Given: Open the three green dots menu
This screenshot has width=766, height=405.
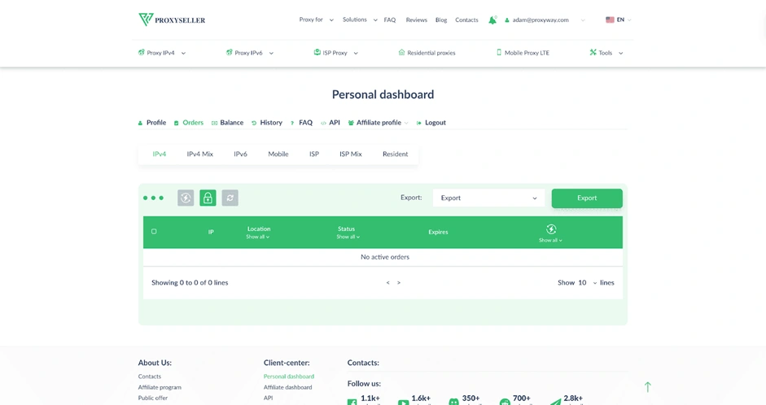Looking at the screenshot, I should pos(153,198).
